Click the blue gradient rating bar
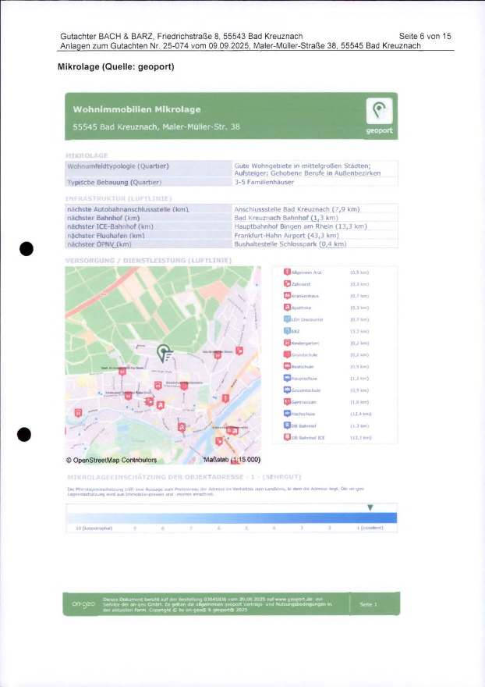This screenshot has height=687, width=485. 232,518
